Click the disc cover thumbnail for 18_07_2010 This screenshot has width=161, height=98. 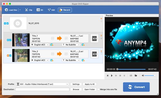coord(18,23)
